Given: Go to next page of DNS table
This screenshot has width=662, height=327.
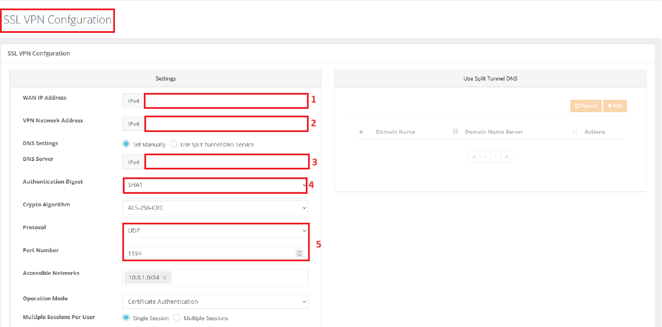Looking at the screenshot, I should point(496,156).
